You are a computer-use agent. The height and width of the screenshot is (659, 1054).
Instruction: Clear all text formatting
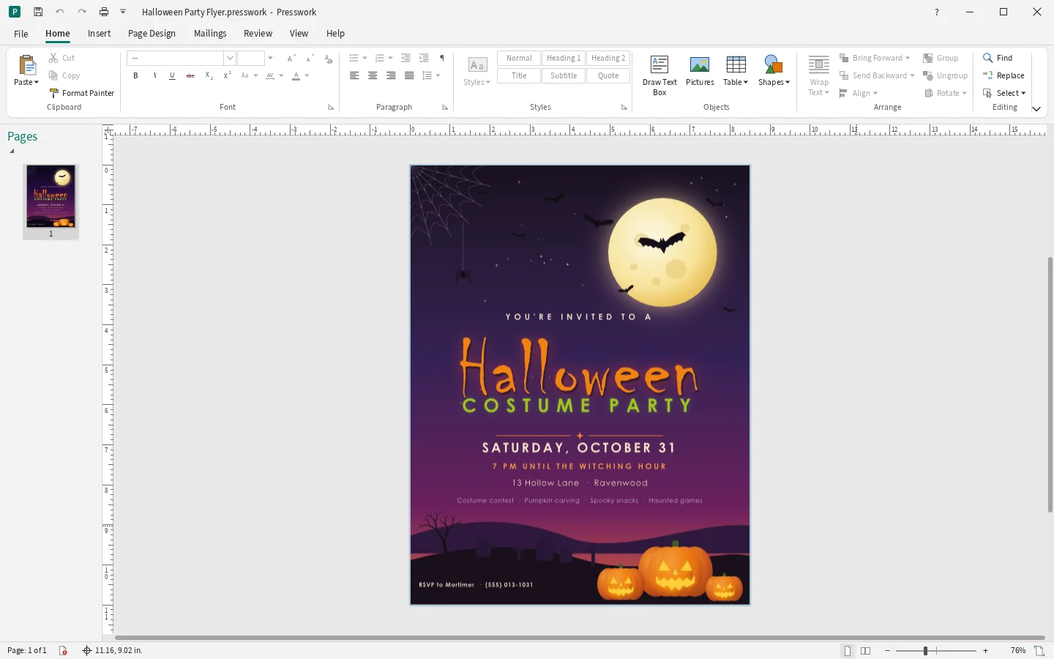coord(329,58)
